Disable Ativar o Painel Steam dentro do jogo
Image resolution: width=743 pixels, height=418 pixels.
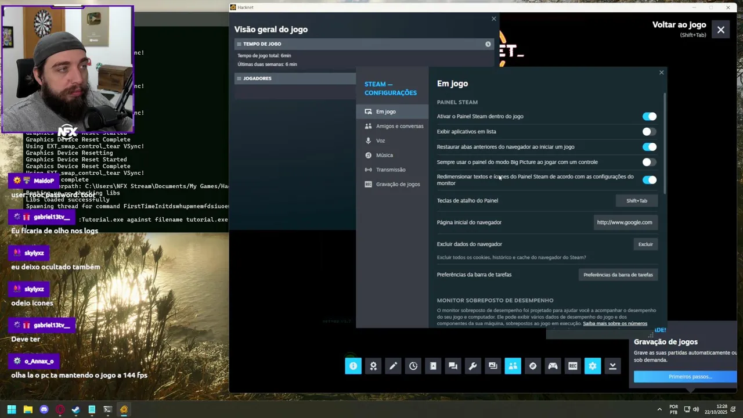(650, 117)
